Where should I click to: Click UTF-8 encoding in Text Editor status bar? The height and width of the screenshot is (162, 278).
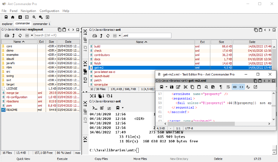(189, 128)
